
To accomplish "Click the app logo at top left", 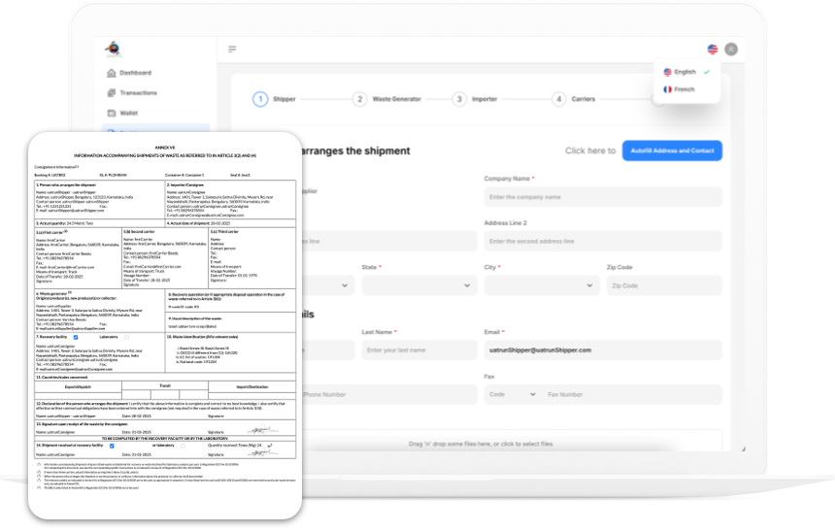I will (x=114, y=47).
